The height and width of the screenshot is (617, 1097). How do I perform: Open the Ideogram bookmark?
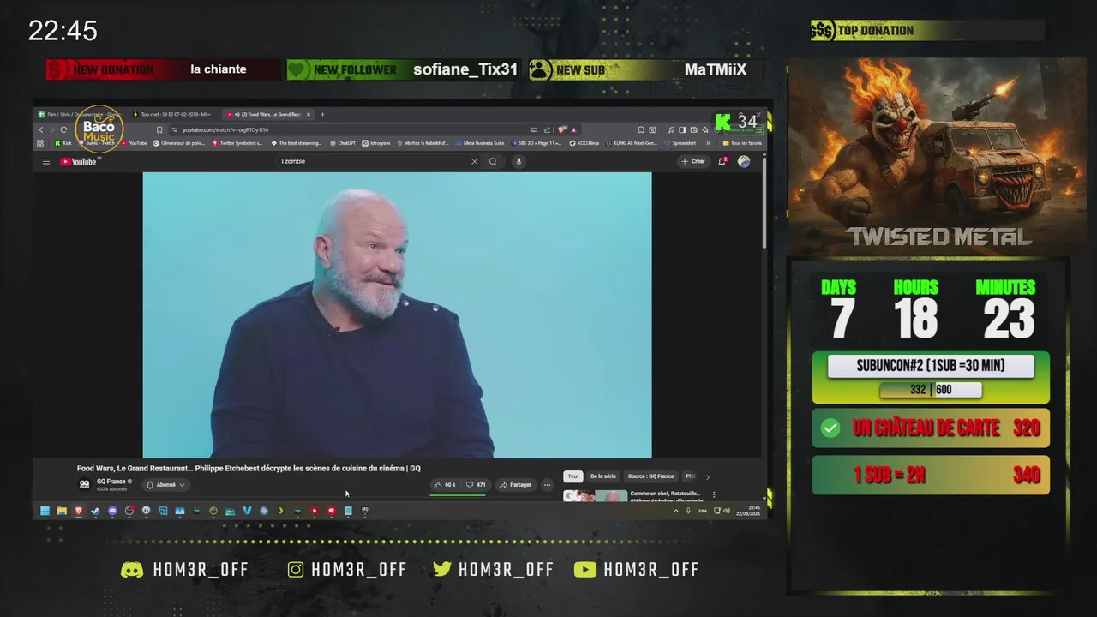(375, 143)
